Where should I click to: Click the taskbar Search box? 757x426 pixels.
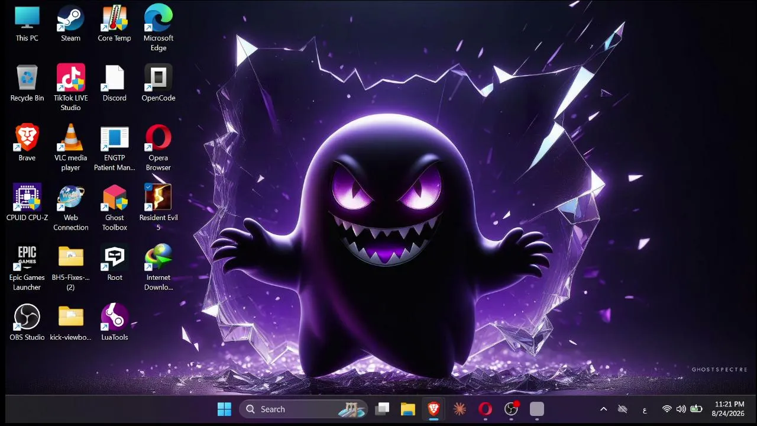point(303,409)
